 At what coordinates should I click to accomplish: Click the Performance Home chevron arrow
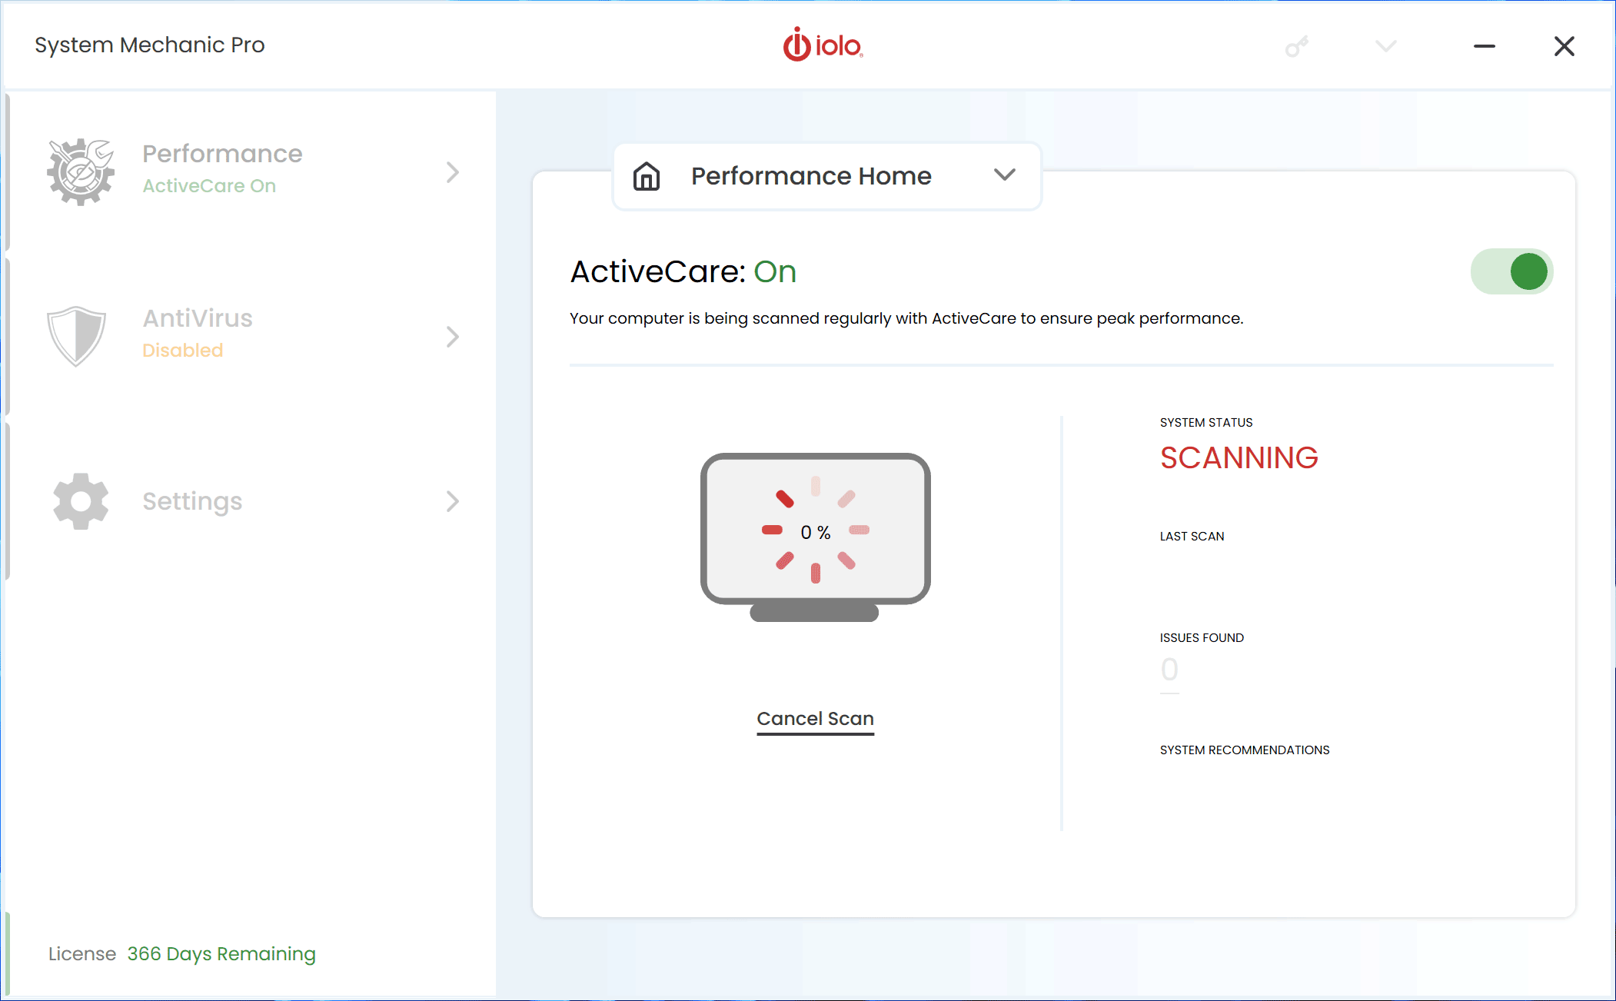[x=1003, y=175]
